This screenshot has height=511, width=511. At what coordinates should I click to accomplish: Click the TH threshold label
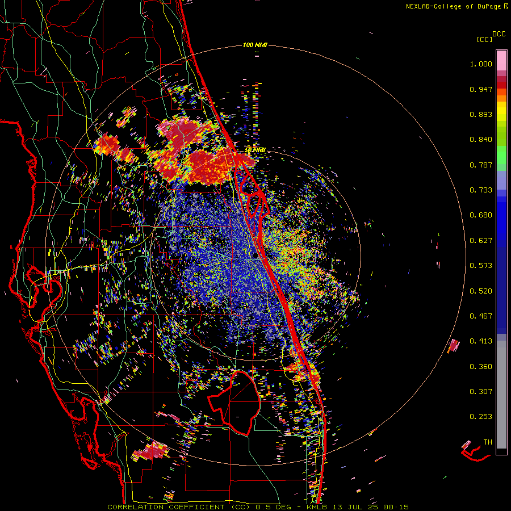point(488,442)
